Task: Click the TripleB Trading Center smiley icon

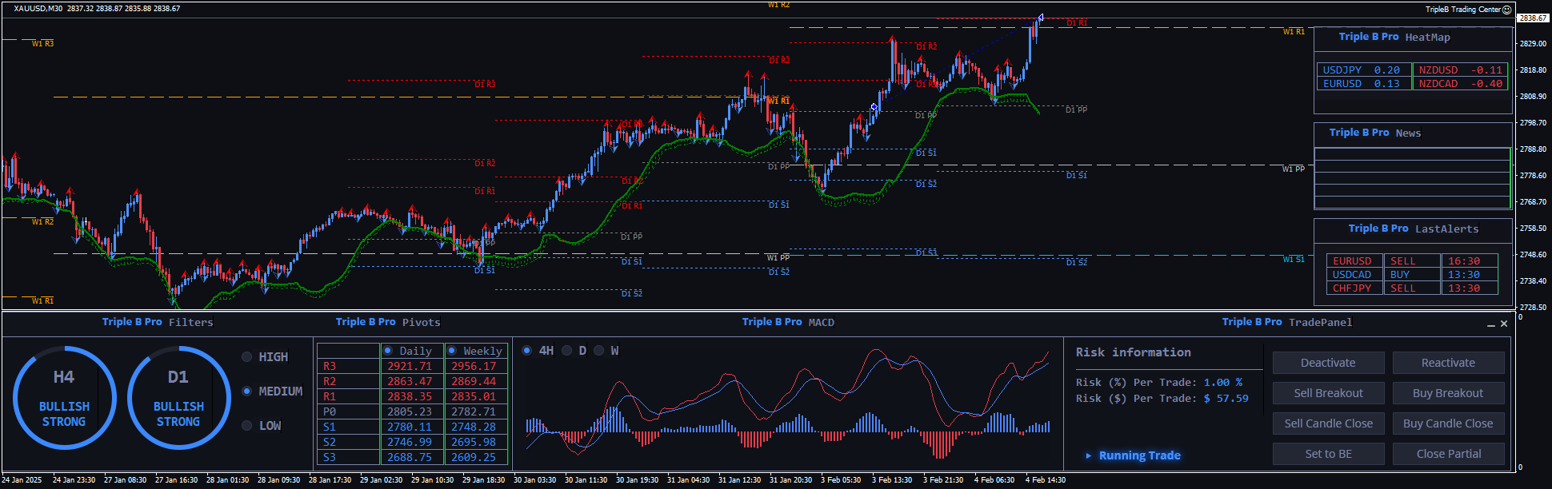Action: coord(1506,10)
